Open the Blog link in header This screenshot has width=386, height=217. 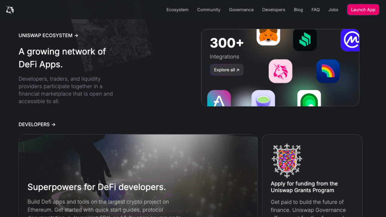pos(298,10)
